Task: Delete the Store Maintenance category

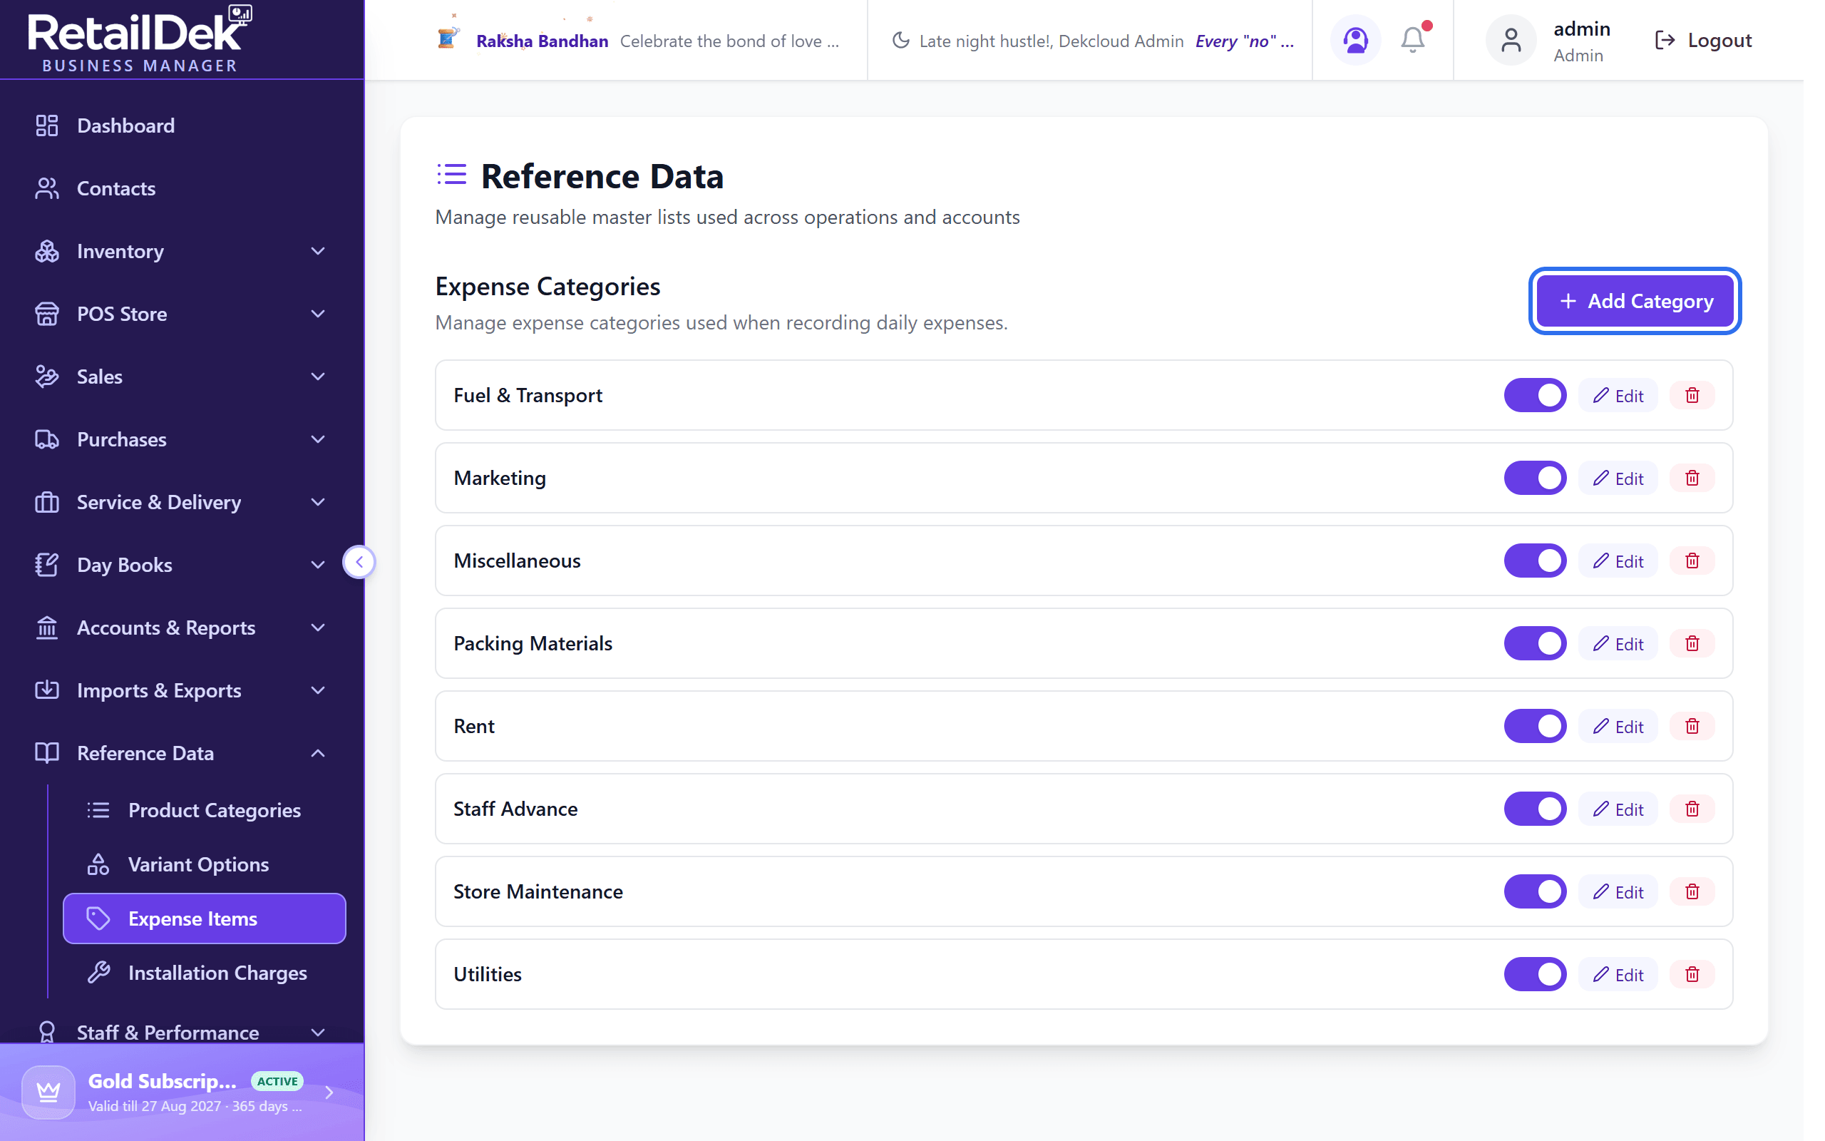Action: tap(1692, 892)
